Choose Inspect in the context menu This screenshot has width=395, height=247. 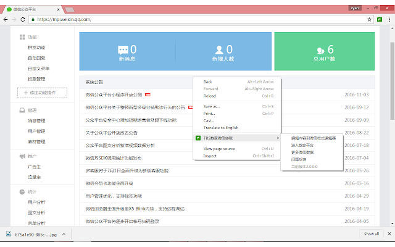point(210,156)
